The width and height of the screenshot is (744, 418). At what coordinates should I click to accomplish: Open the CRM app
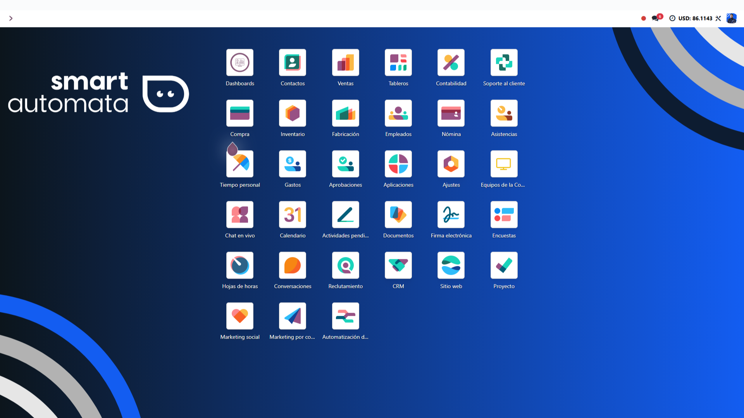(x=398, y=265)
